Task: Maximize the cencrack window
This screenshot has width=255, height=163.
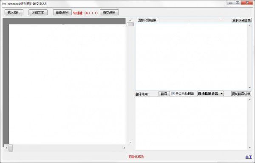Action: pyautogui.click(x=238, y=3)
